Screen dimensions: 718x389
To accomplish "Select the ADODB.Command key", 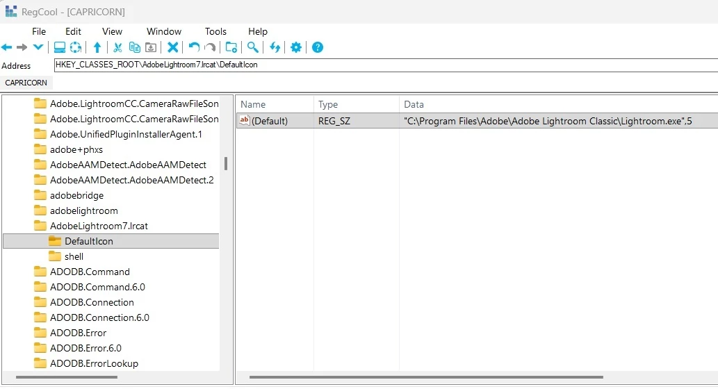I will point(90,272).
